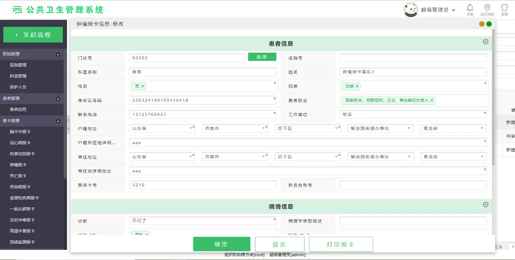Viewport: 515px width, 260px height.
Task: Click the orange minimize dialog button
Action: click(482, 24)
